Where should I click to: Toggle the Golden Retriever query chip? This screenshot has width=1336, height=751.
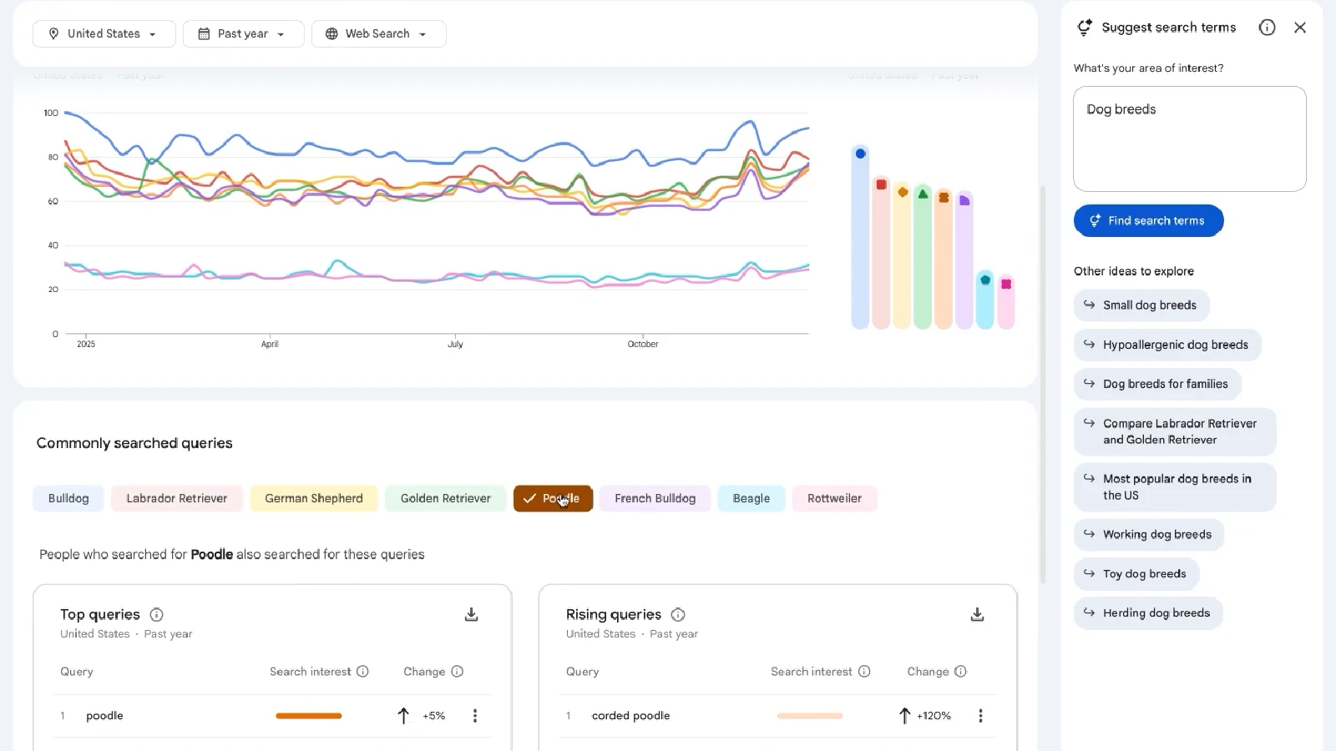pos(445,498)
